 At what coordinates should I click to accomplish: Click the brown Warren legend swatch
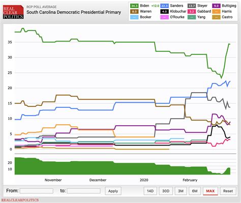[x=134, y=12]
